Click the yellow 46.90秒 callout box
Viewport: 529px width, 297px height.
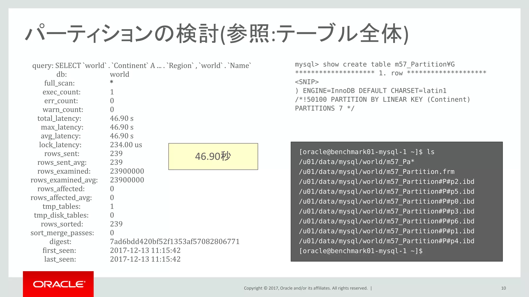pyautogui.click(x=213, y=156)
